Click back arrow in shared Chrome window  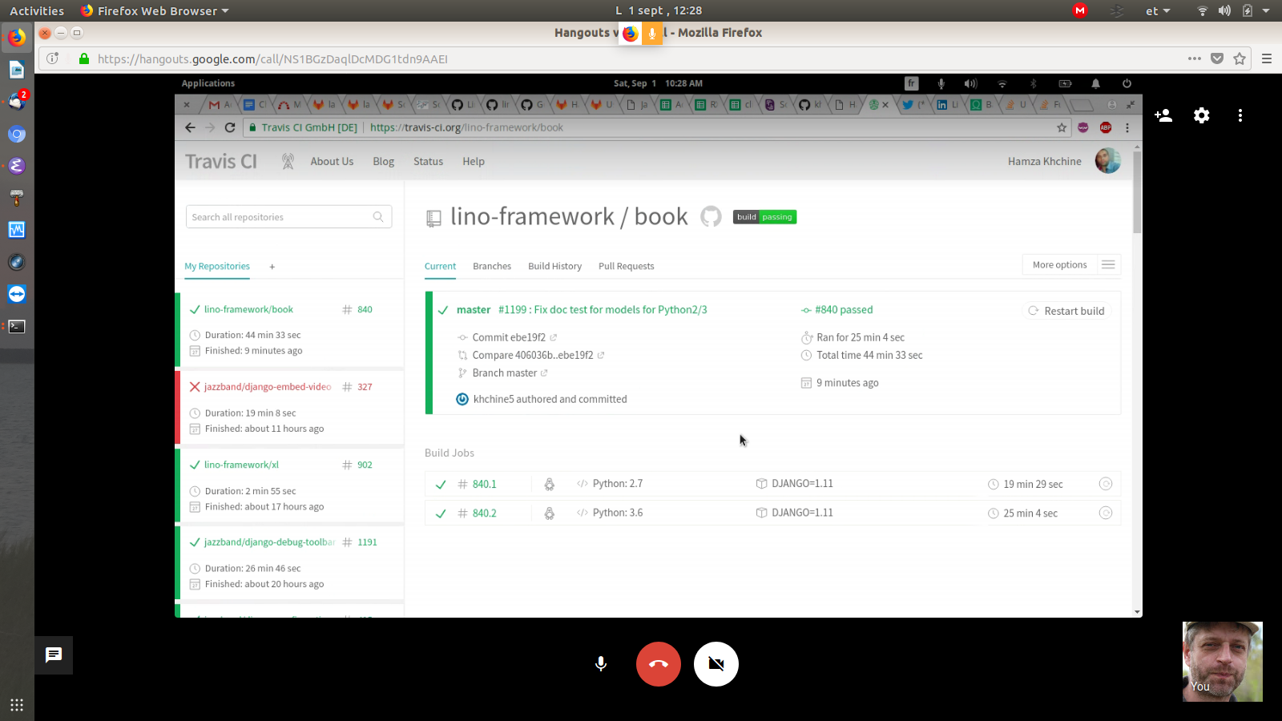tap(190, 127)
